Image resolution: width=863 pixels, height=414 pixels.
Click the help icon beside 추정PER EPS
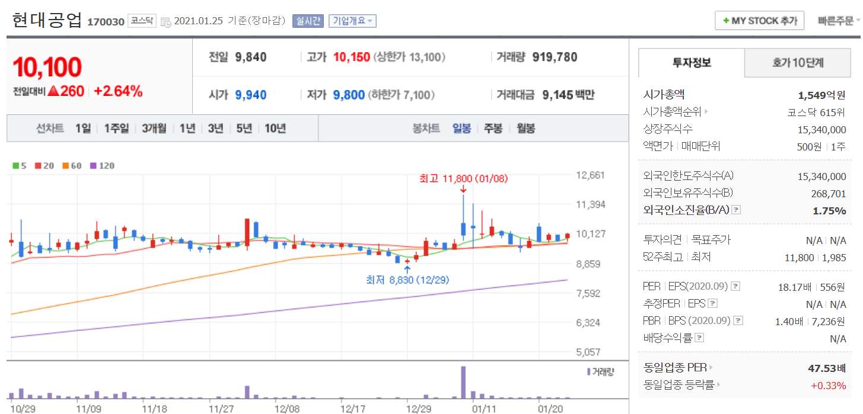(713, 304)
